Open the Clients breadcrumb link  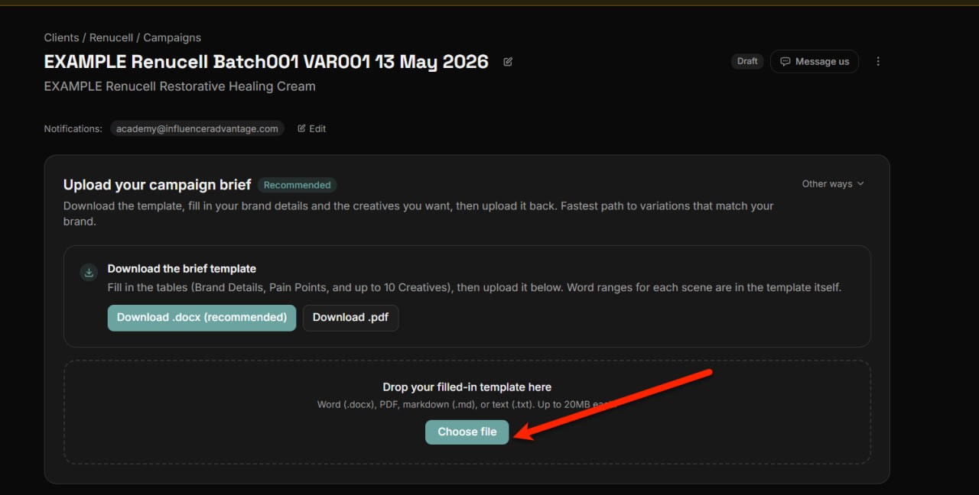click(61, 37)
